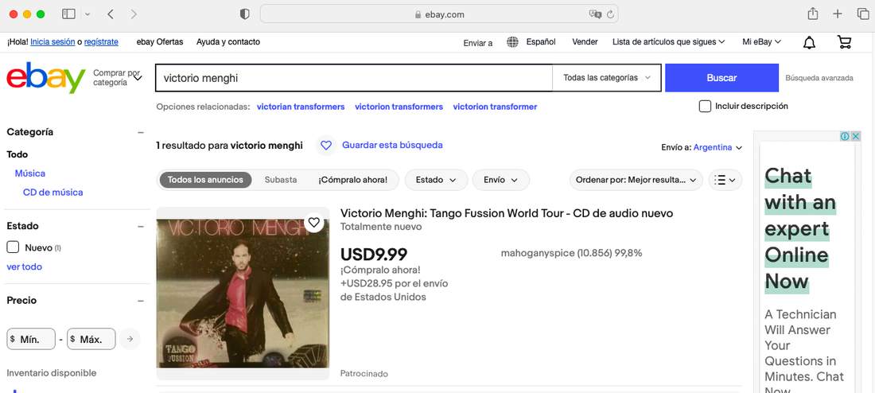Switch to the Subasta tab
This screenshot has height=393, width=875.
click(281, 180)
